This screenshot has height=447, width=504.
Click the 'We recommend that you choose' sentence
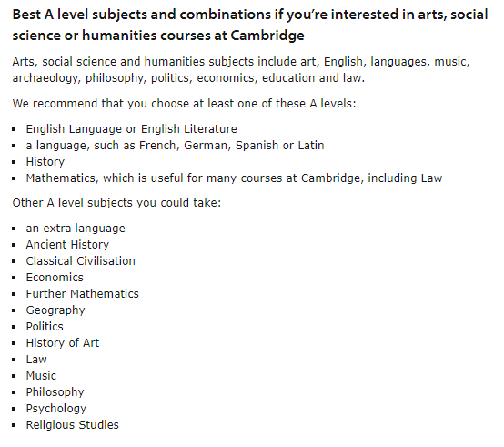click(x=184, y=104)
